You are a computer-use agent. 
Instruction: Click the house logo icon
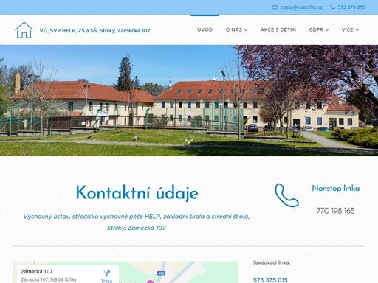click(24, 30)
